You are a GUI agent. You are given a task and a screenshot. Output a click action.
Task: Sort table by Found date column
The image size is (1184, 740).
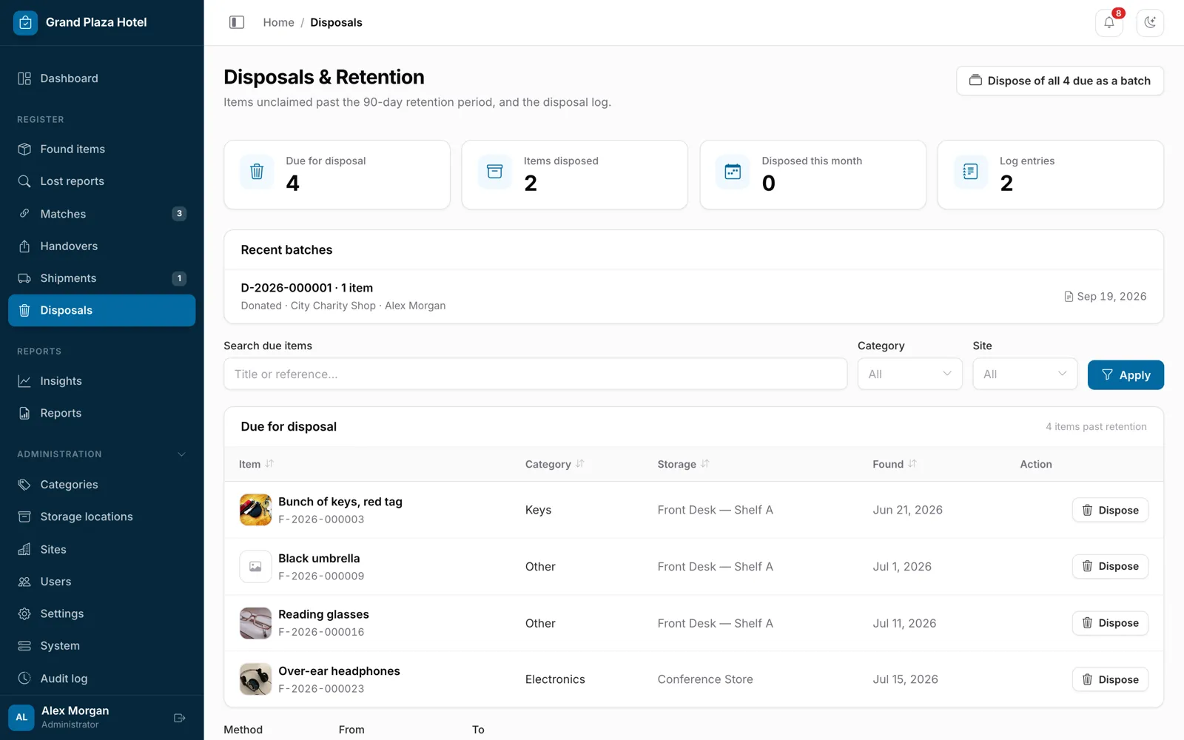(894, 464)
